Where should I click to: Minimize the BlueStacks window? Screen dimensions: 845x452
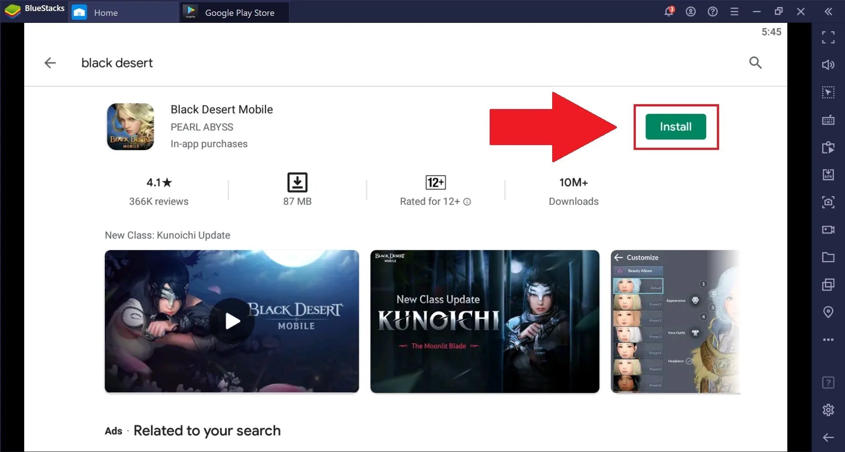tap(756, 11)
